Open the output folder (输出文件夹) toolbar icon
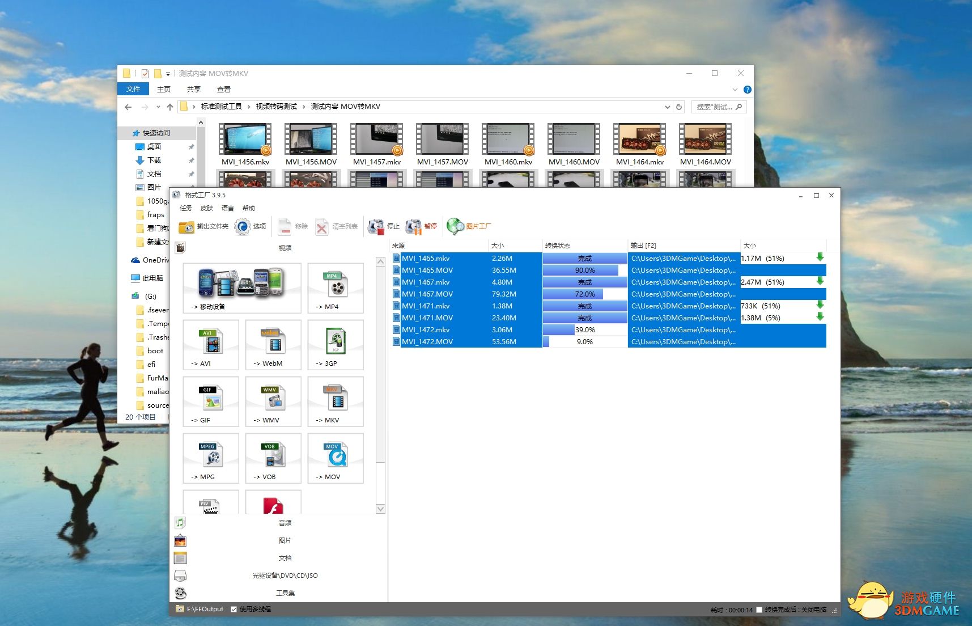Viewport: 972px width, 626px height. [186, 227]
